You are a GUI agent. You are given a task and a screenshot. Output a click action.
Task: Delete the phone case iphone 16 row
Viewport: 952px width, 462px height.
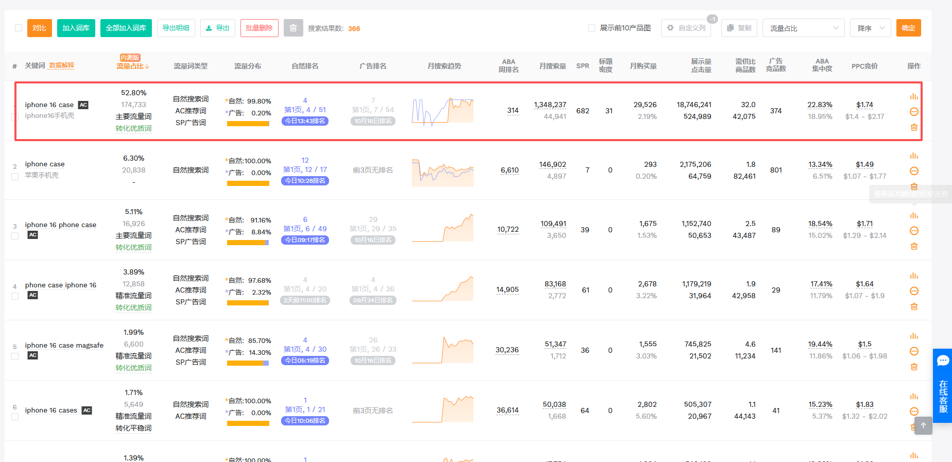[x=914, y=306]
